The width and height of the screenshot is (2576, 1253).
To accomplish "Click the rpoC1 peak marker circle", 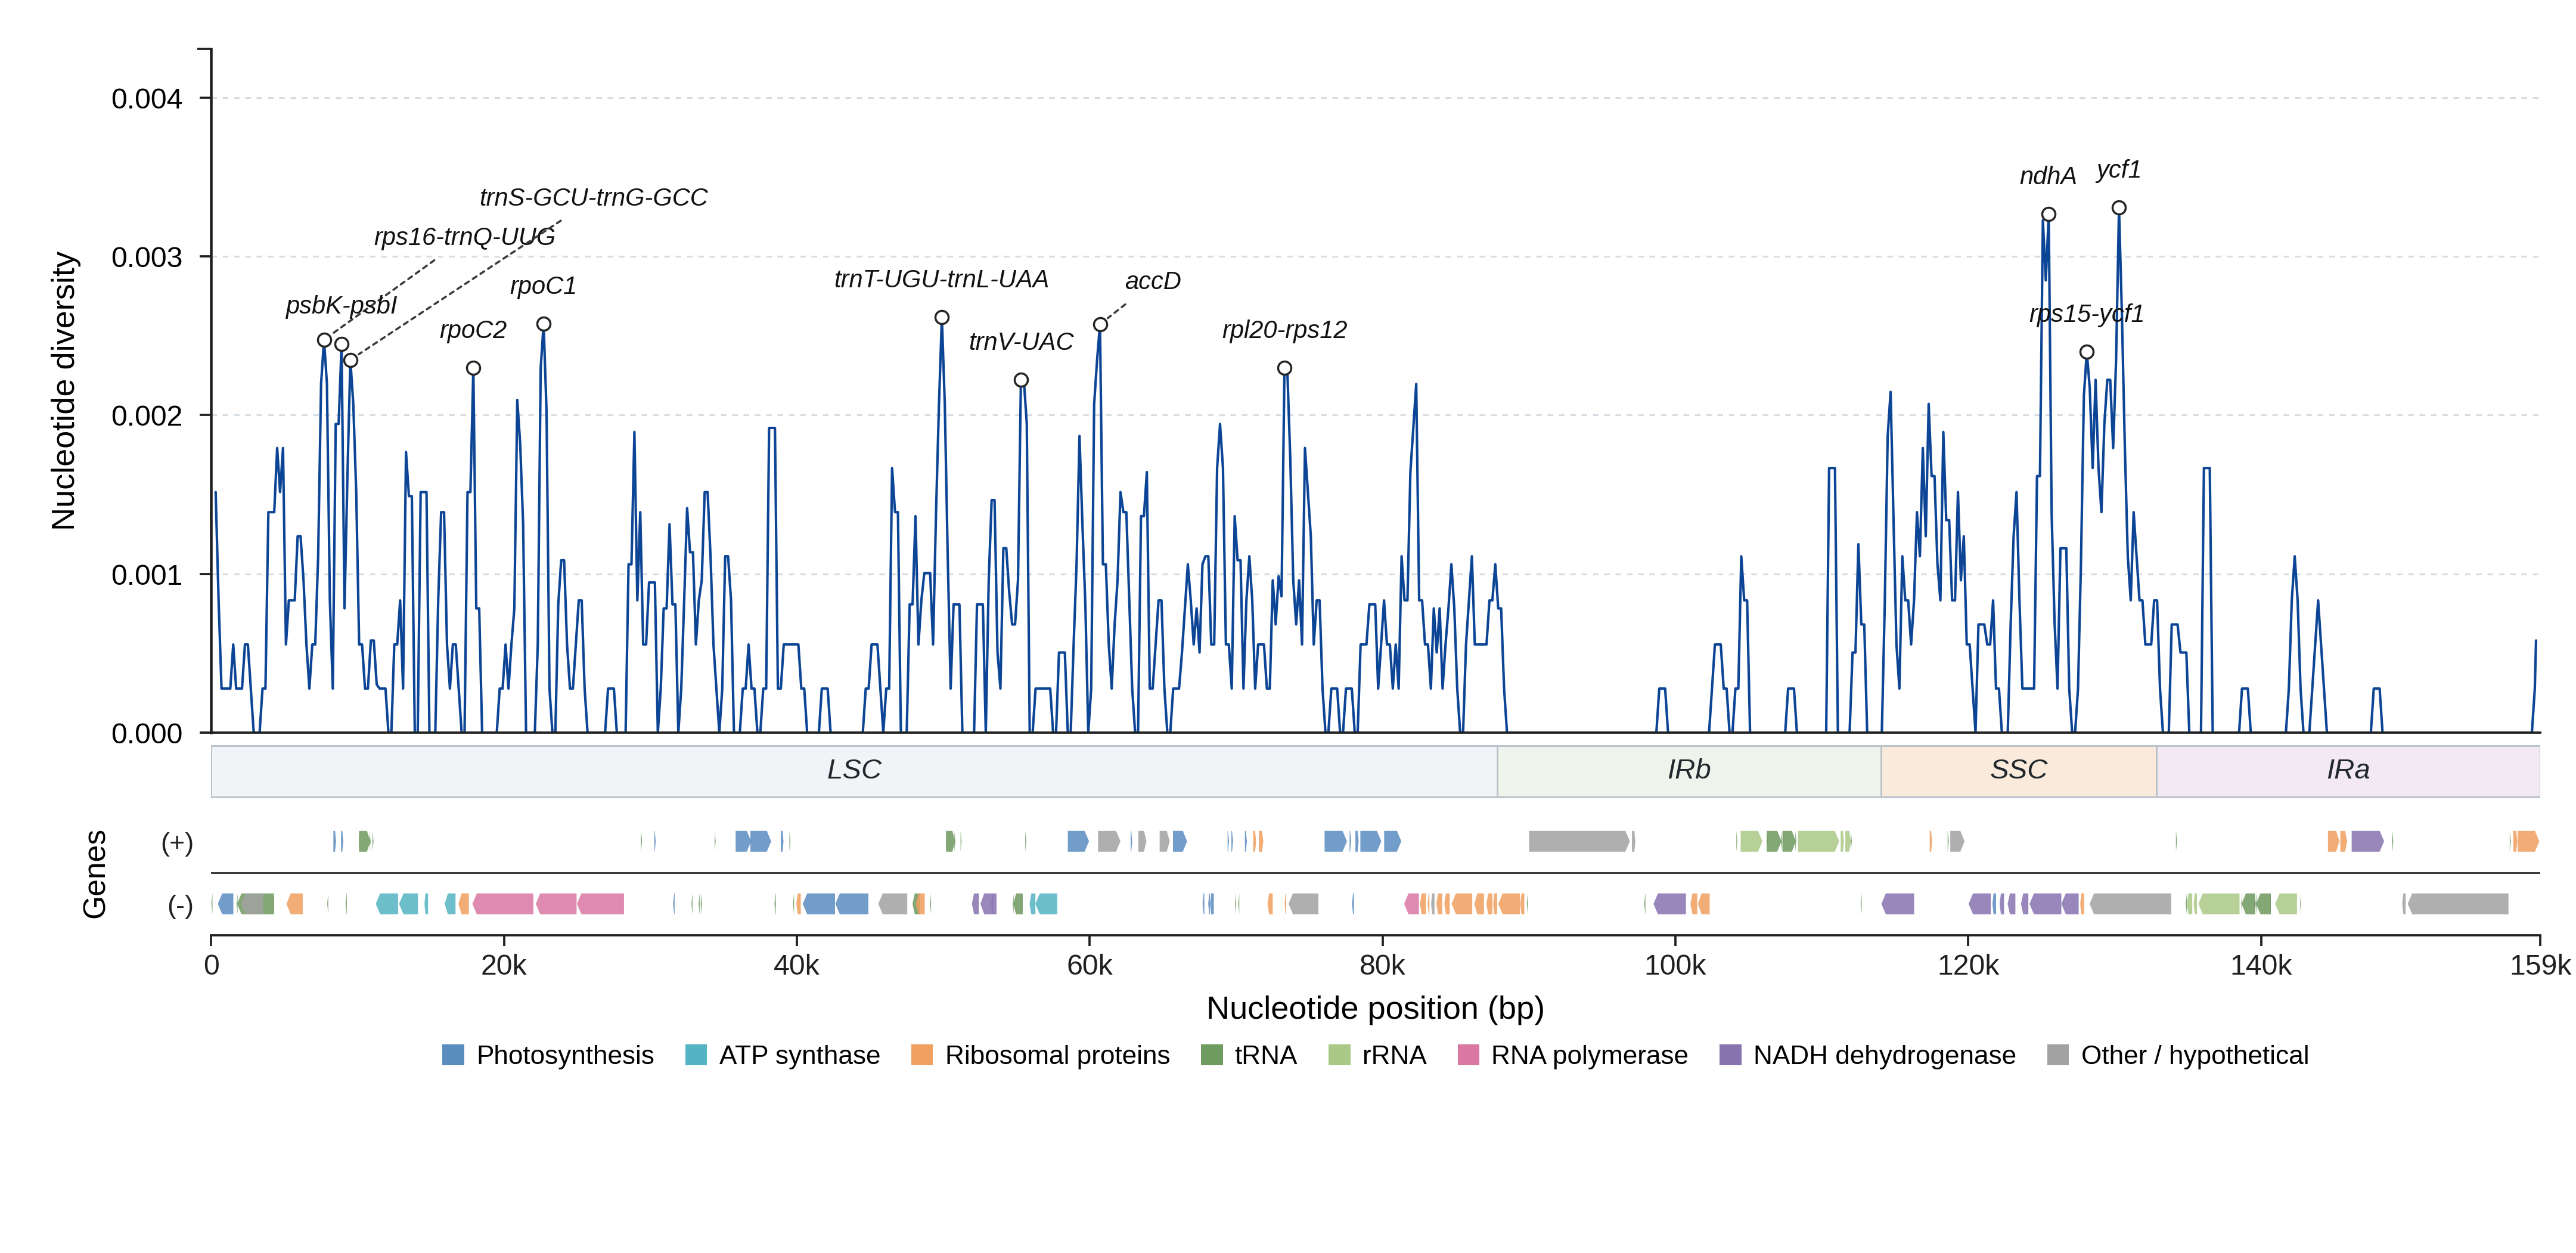I will [x=544, y=324].
